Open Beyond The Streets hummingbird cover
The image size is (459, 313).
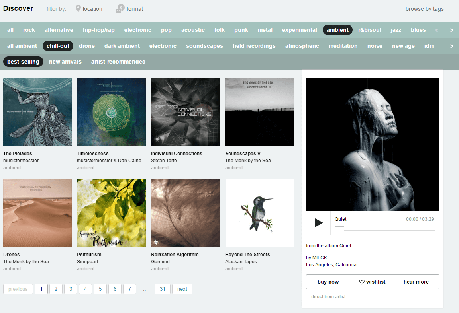click(259, 213)
